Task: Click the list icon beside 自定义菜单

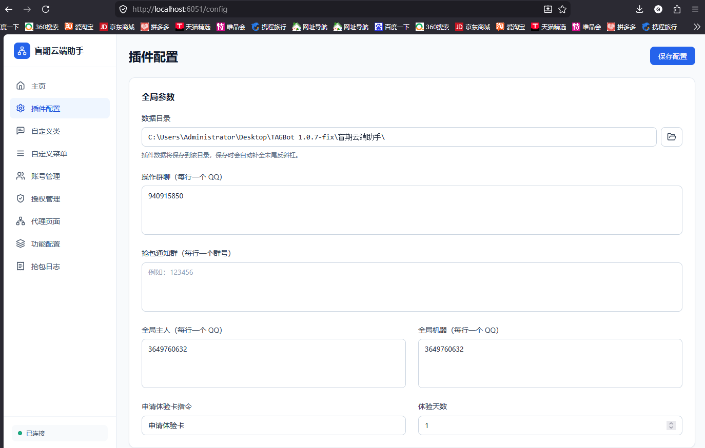Action: pos(21,153)
